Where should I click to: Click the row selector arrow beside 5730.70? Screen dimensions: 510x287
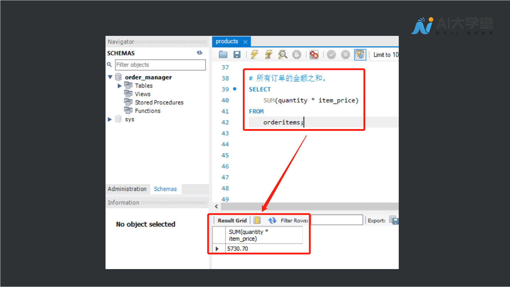(218, 248)
